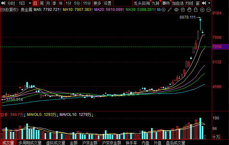Screen dimensions: 229x145
Task: Select the 5日 period tab
Action: tap(22, 3)
